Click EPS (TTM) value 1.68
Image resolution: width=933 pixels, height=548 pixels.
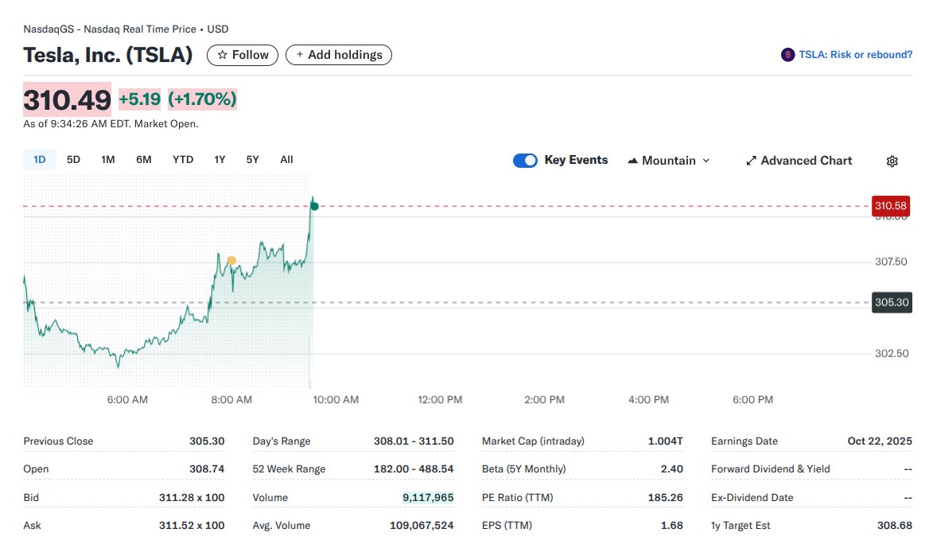click(x=672, y=526)
